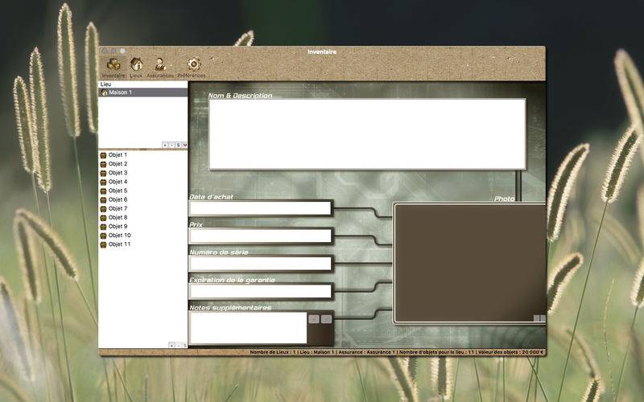Click into the Nom & Description text area

[x=366, y=133]
